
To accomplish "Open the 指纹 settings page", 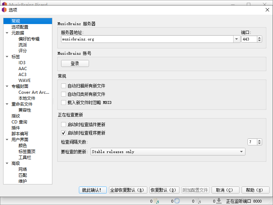I will [16, 116].
